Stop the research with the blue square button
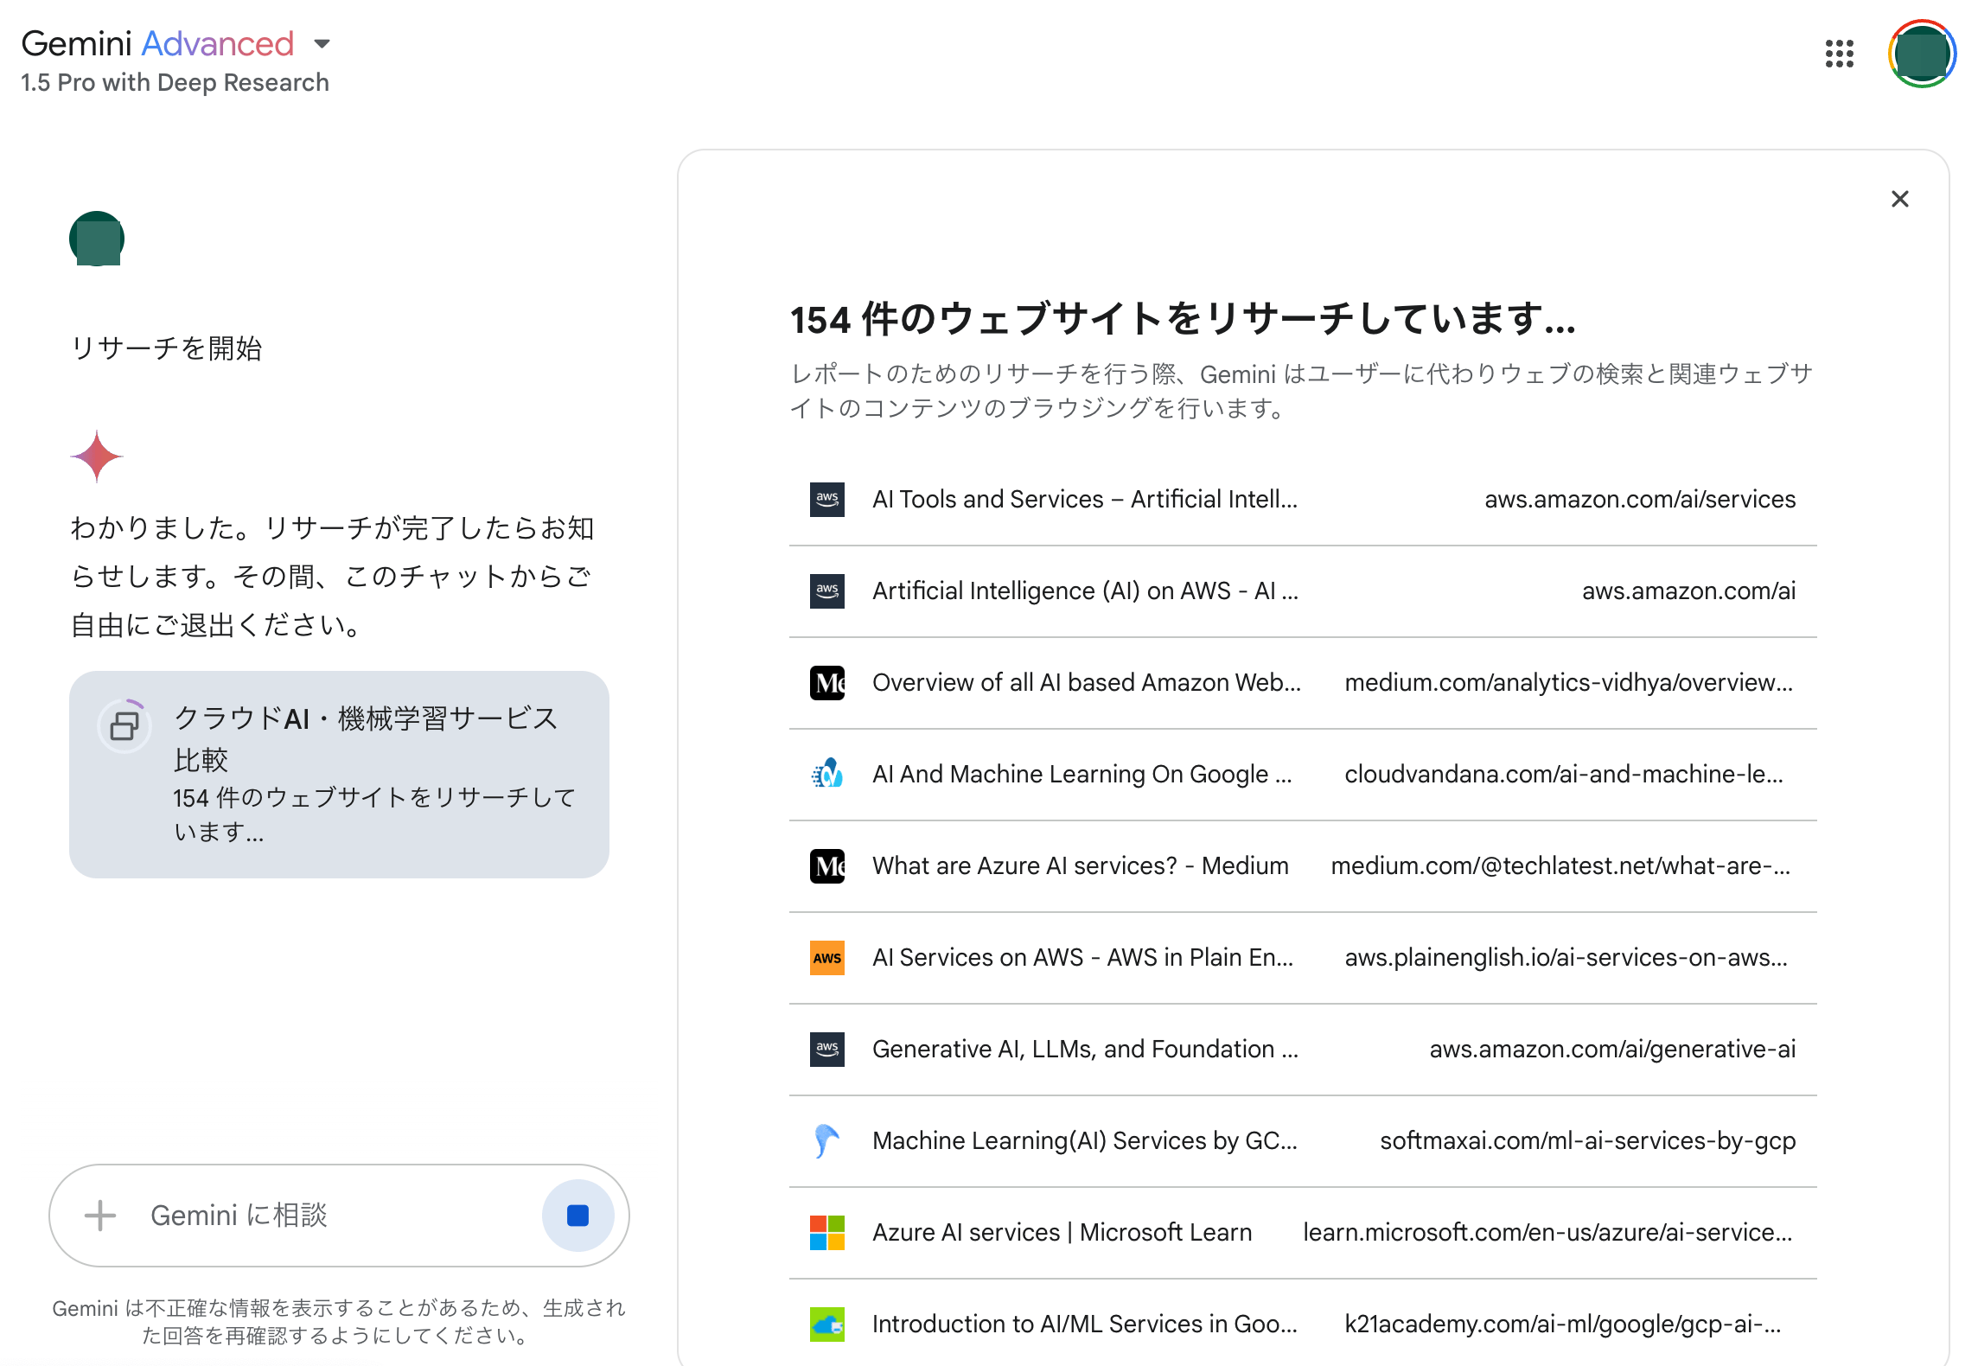This screenshot has height=1366, width=1978. (577, 1216)
